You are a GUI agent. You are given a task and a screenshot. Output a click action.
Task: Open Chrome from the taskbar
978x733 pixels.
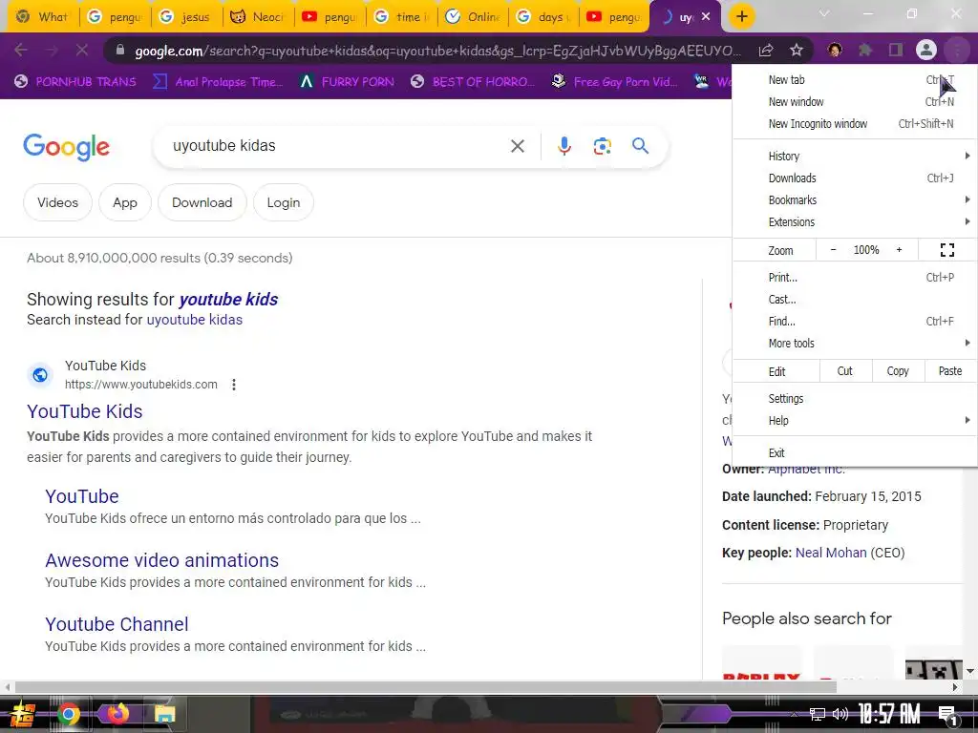69,714
